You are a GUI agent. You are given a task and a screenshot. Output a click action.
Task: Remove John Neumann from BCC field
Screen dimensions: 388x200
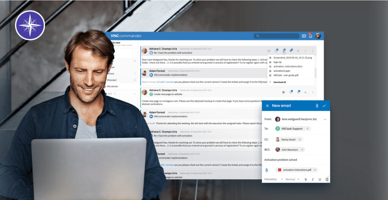[x=302, y=150]
